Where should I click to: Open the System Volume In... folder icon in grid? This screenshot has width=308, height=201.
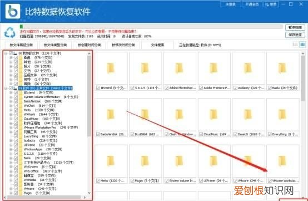179,161
